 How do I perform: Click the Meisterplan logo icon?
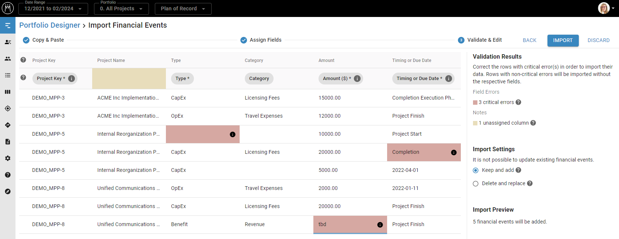click(8, 8)
